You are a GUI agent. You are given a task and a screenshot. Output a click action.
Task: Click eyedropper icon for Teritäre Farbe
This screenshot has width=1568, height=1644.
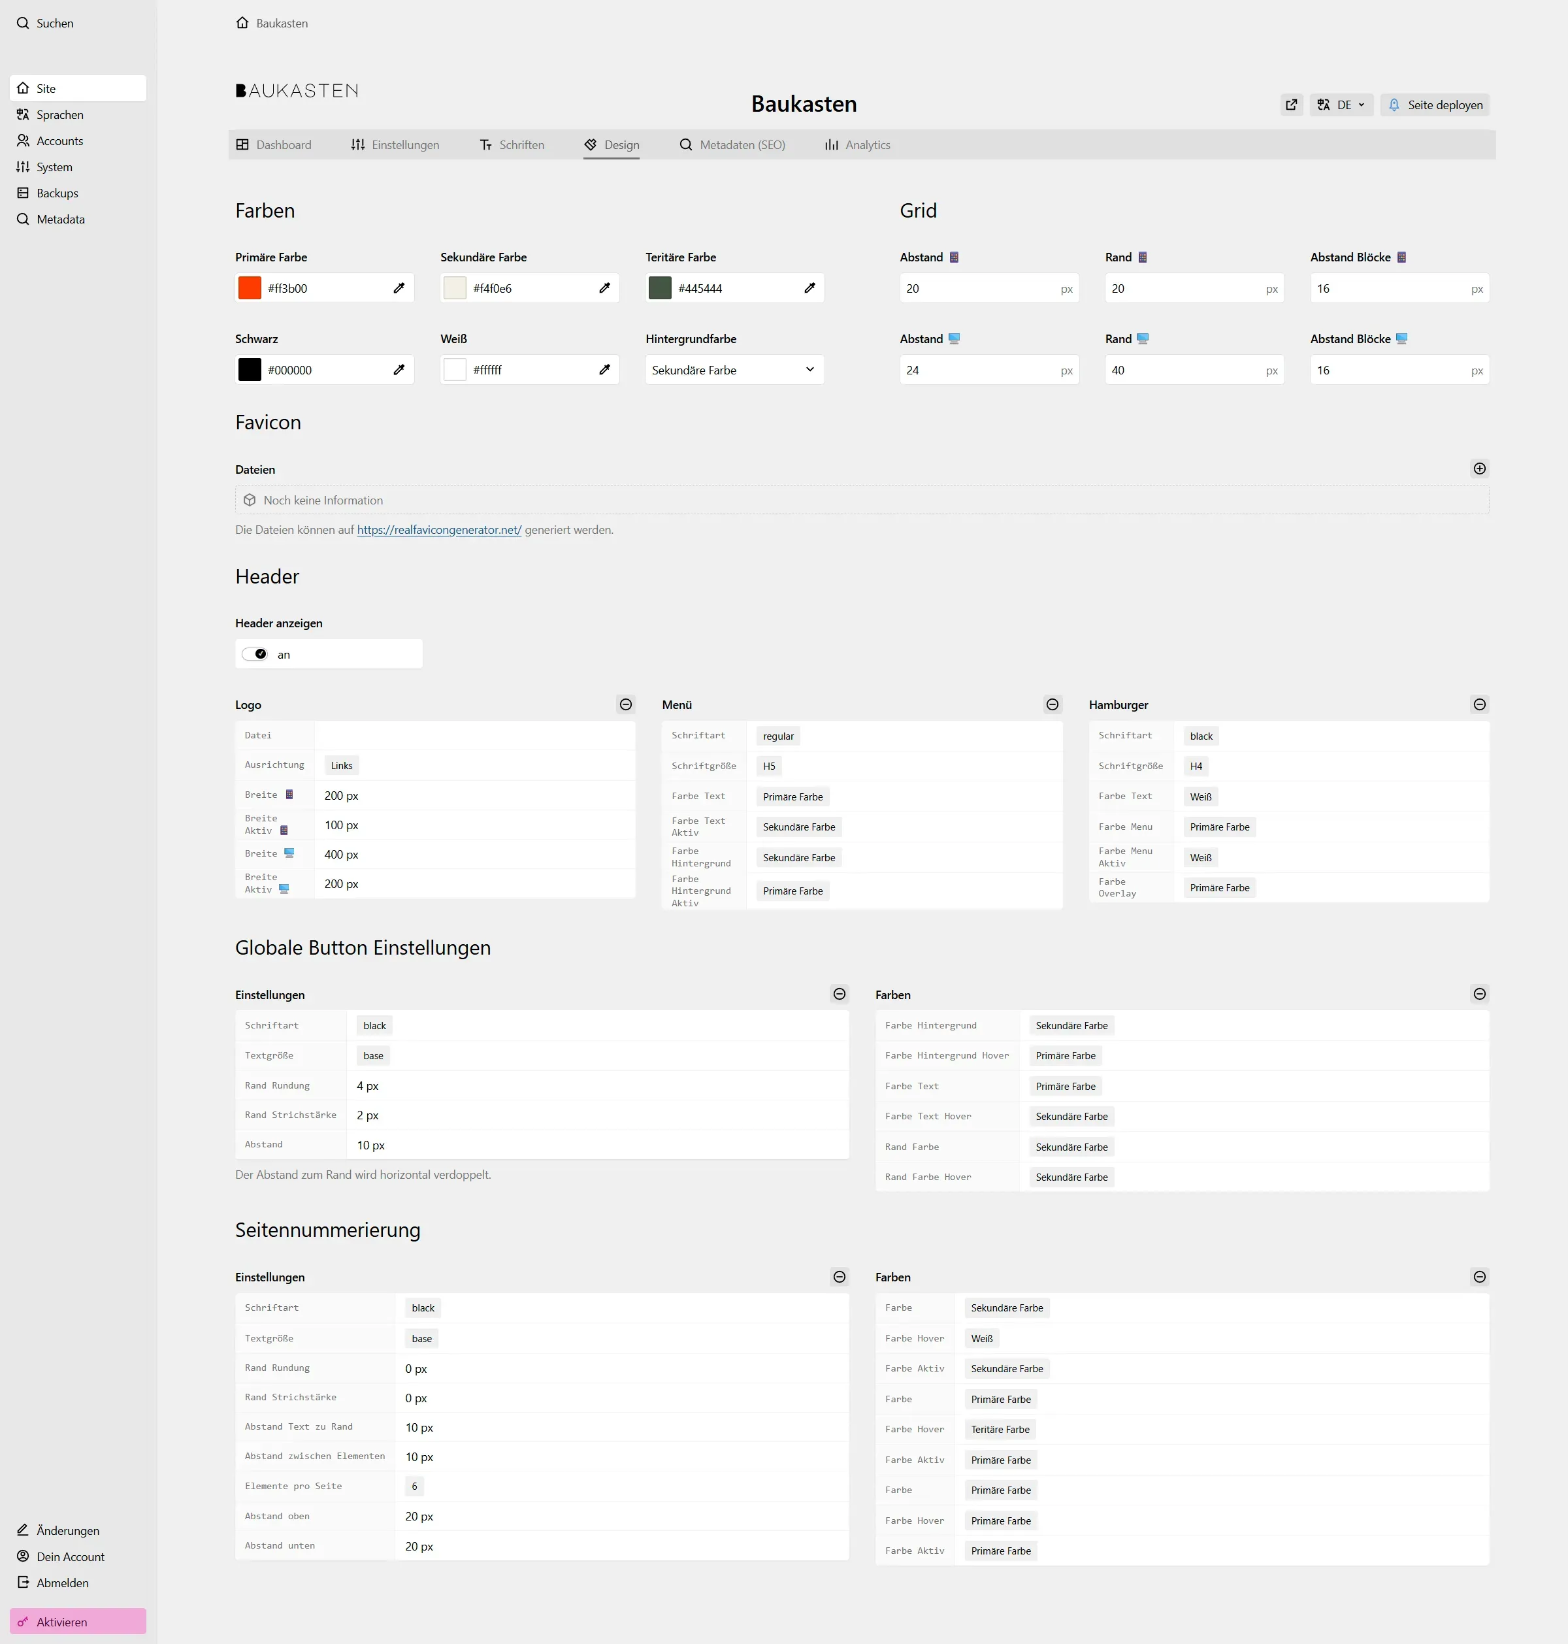click(809, 288)
